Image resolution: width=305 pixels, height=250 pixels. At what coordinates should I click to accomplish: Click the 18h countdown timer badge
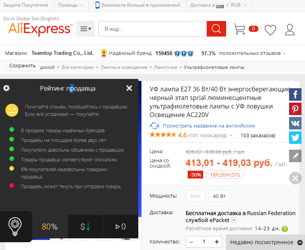(225, 175)
